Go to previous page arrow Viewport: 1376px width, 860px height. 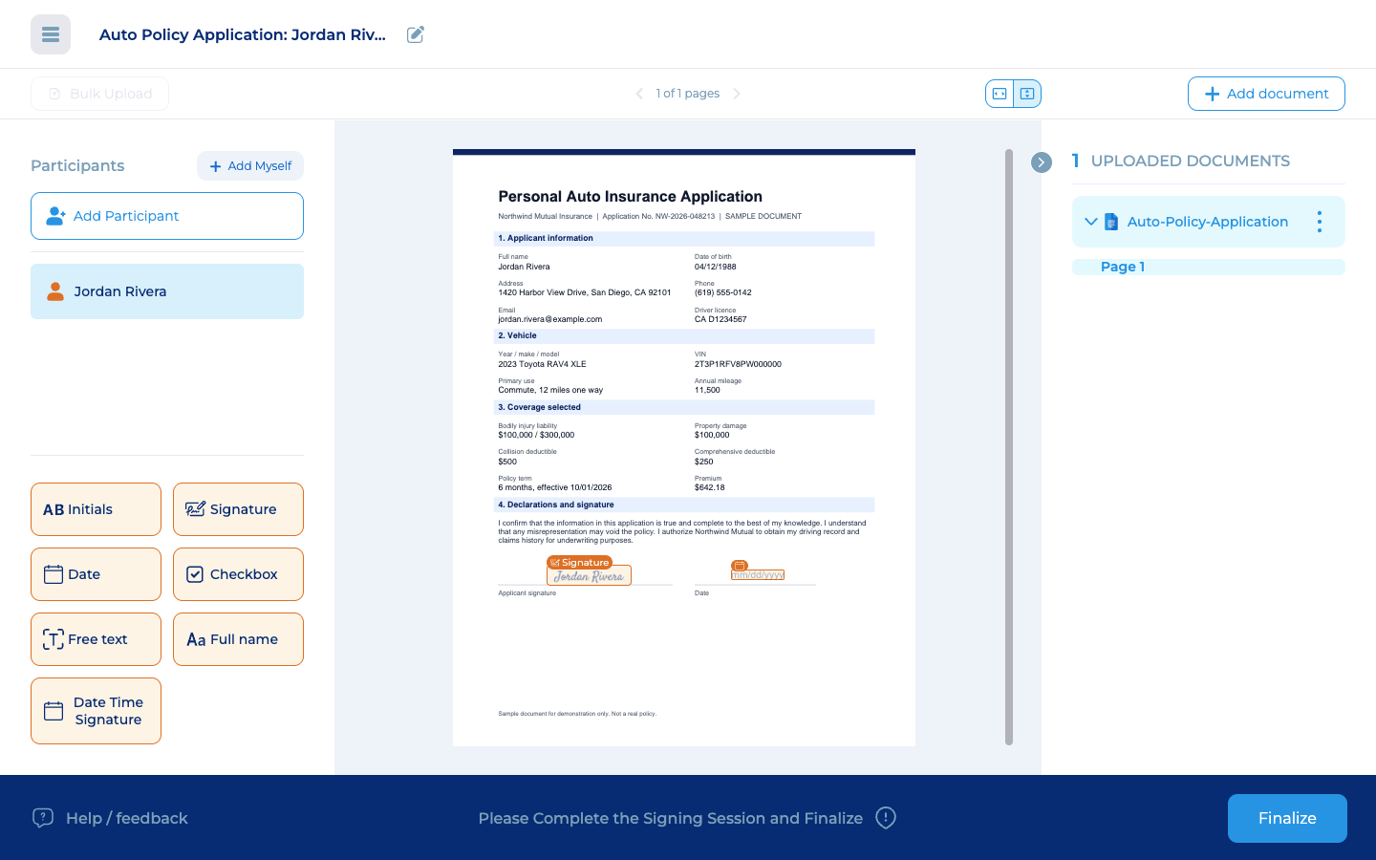(639, 94)
